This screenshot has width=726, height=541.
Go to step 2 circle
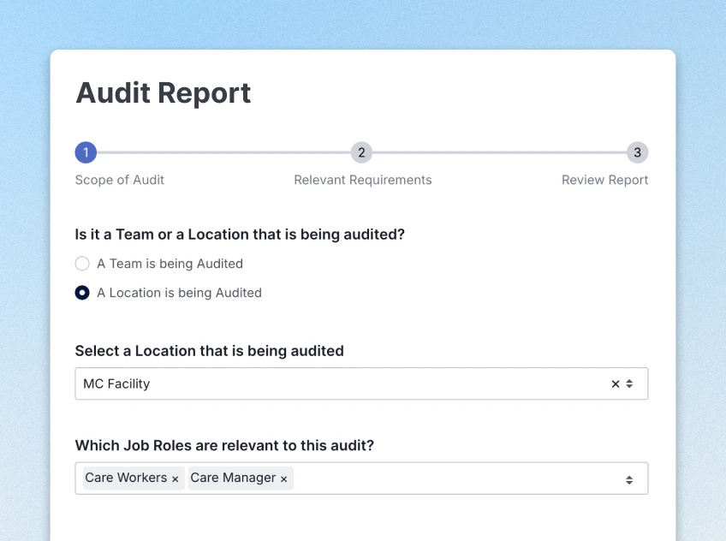tap(361, 152)
